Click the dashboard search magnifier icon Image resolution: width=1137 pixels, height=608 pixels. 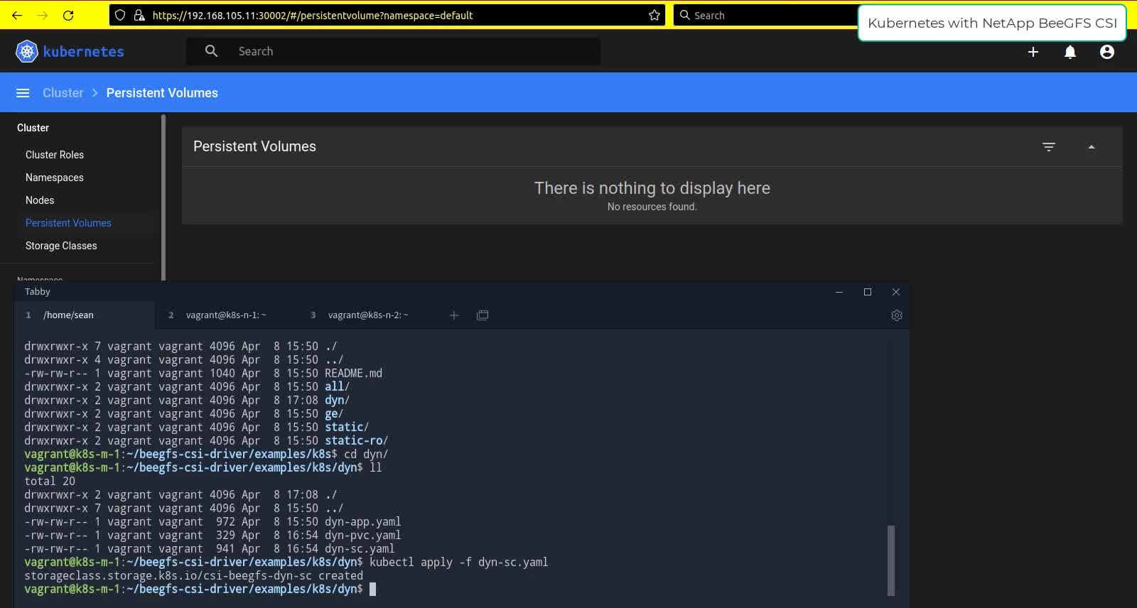point(211,51)
